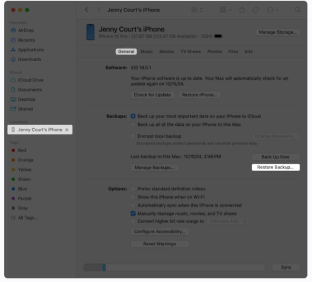Switch to the Info tab
Image resolution: width=312 pixels, height=282 pixels.
tap(249, 52)
